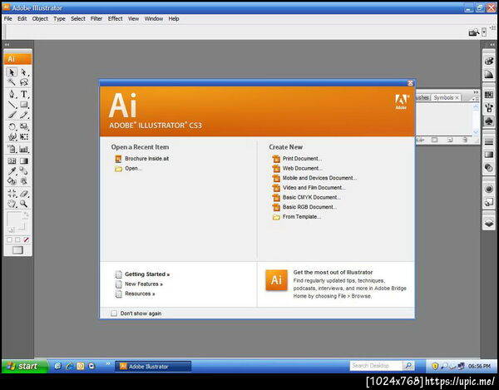Screen dimensions: 499x390
Task: Select the Pen tool
Action: click(x=12, y=94)
